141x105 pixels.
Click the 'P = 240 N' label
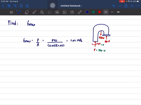click(x=100, y=50)
